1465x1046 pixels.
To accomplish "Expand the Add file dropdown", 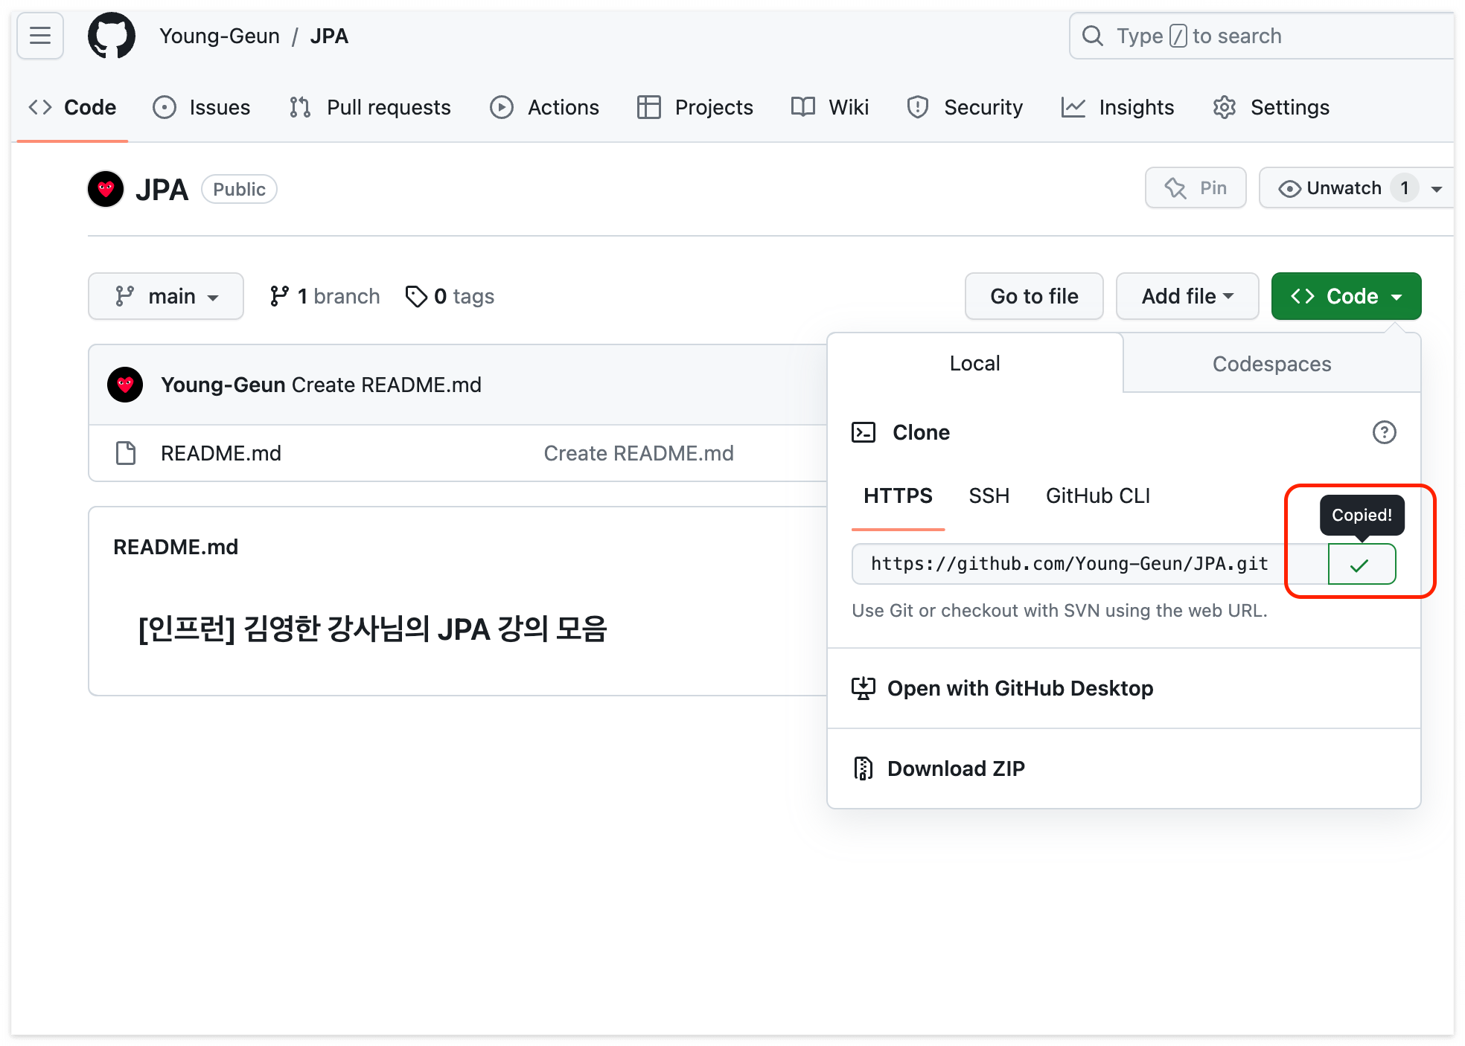I will pyautogui.click(x=1187, y=296).
